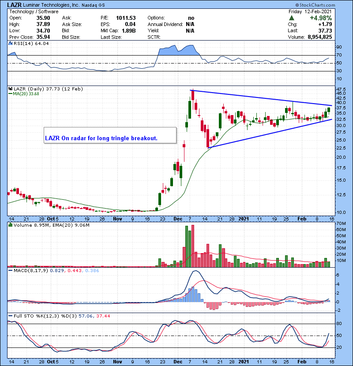This screenshot has width=353, height=366.
Task: Click the MACD(8,17,9) label
Action: point(31,271)
